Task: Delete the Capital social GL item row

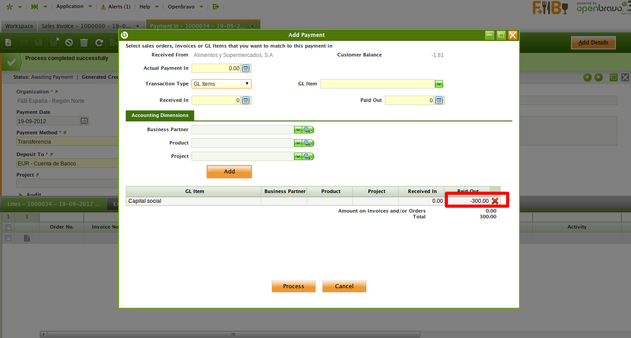Action: tap(495, 201)
